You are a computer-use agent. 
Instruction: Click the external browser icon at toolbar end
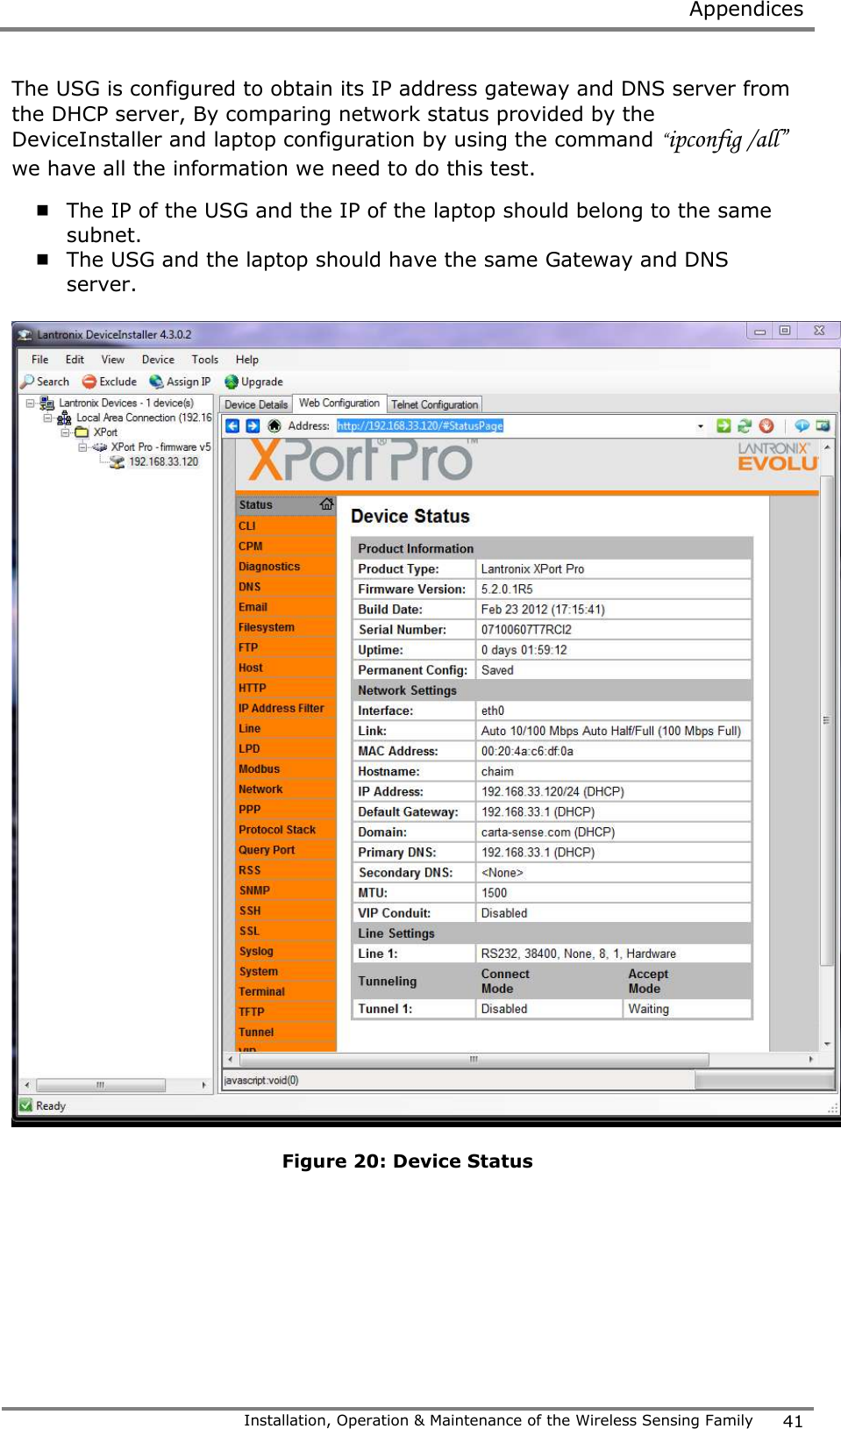click(823, 425)
